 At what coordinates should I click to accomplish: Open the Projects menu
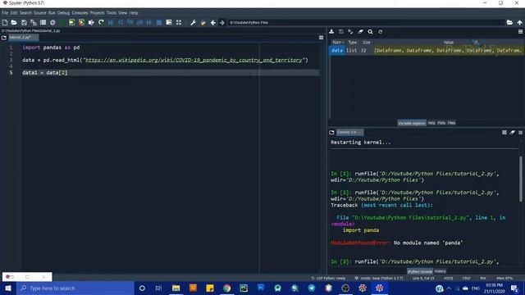pos(97,13)
